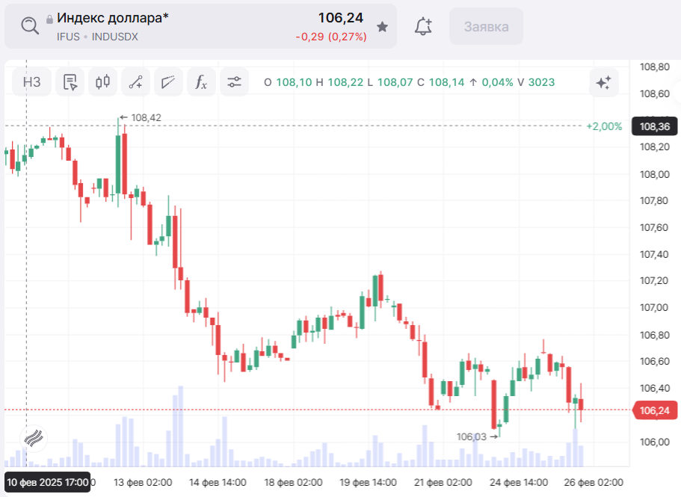The width and height of the screenshot is (681, 497).
Task: Toggle favorite star for Индекс доллара
Action: [x=382, y=27]
